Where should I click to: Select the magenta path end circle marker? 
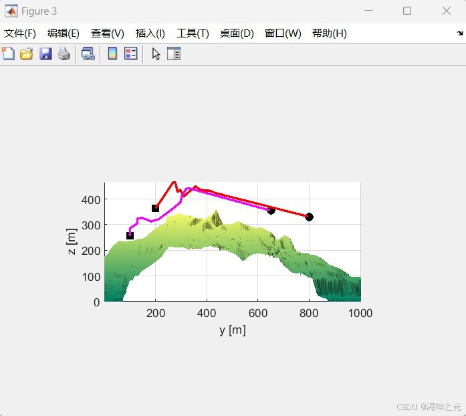(x=271, y=211)
